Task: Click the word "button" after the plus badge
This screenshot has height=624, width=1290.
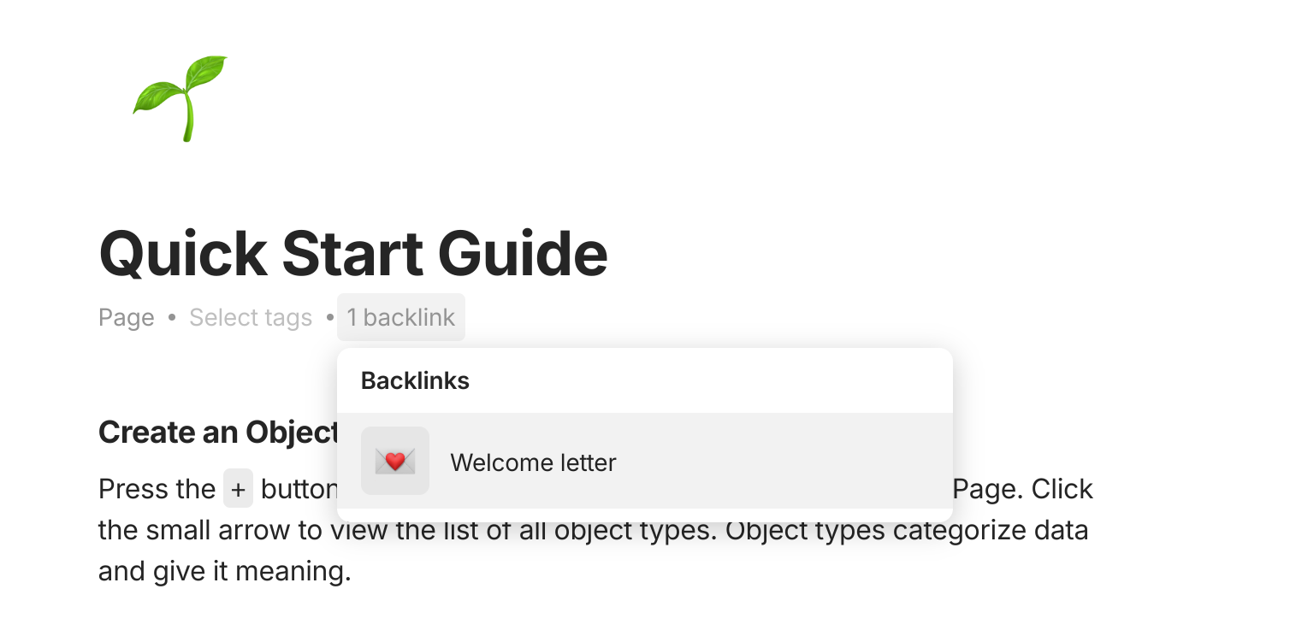Action: tap(299, 489)
